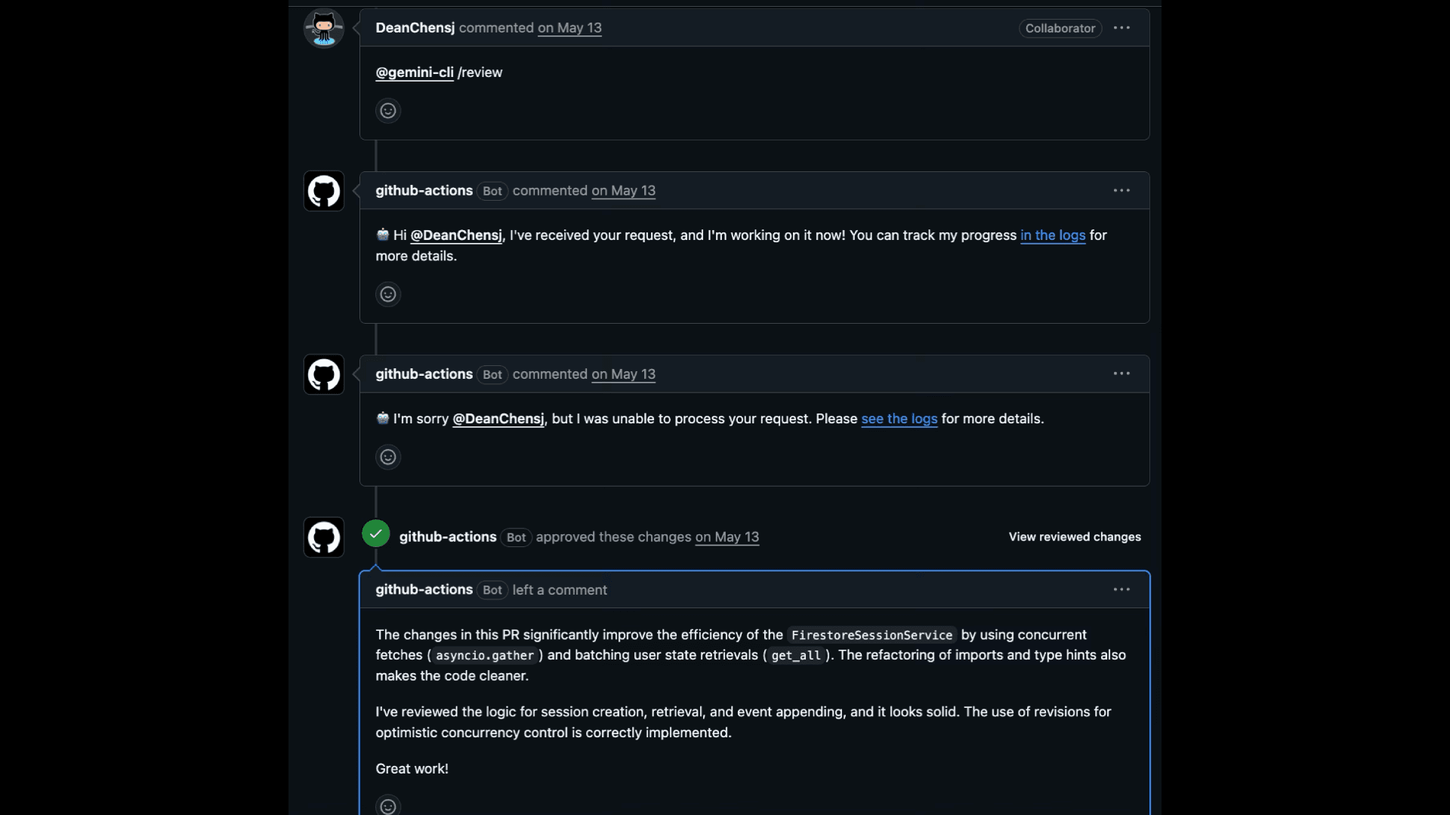Open the 'see the logs' link
Viewport: 1450px width, 815px height.
click(x=899, y=419)
